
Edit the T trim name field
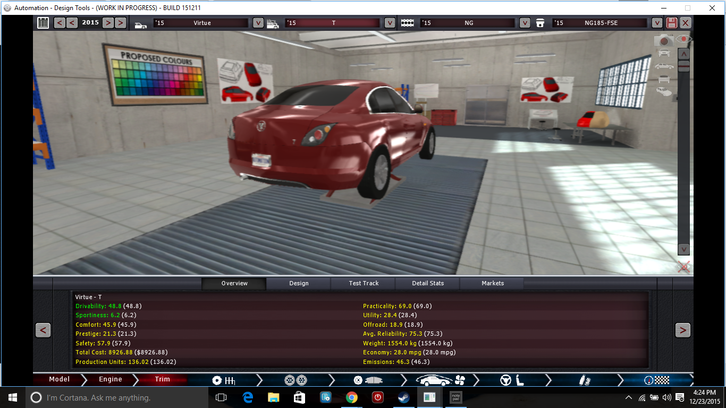[x=333, y=23]
